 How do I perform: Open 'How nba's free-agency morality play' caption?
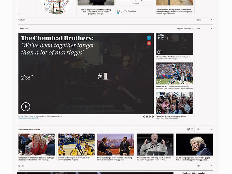click(x=74, y=159)
